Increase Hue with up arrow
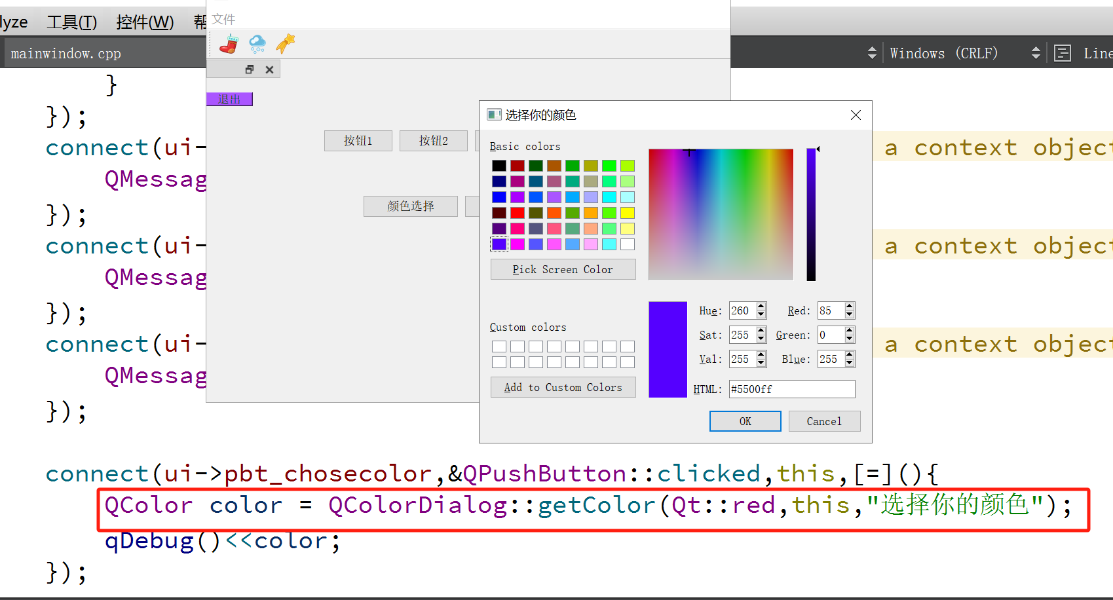Screen dimensions: 1113x600 761,307
